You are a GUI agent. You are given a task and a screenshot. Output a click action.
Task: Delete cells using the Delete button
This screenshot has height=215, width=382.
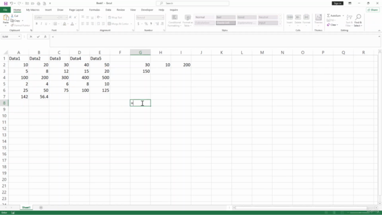[298, 20]
